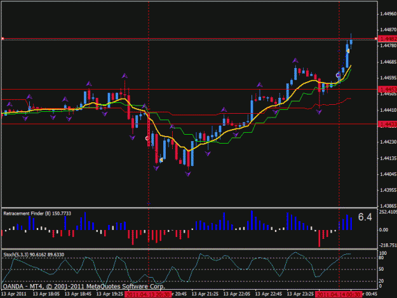Click the 1.44685 price scale label

(x=388, y=62)
